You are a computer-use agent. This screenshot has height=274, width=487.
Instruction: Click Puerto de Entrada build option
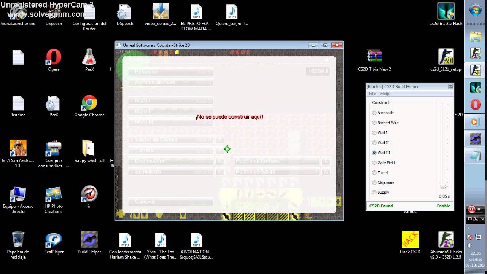277,161
